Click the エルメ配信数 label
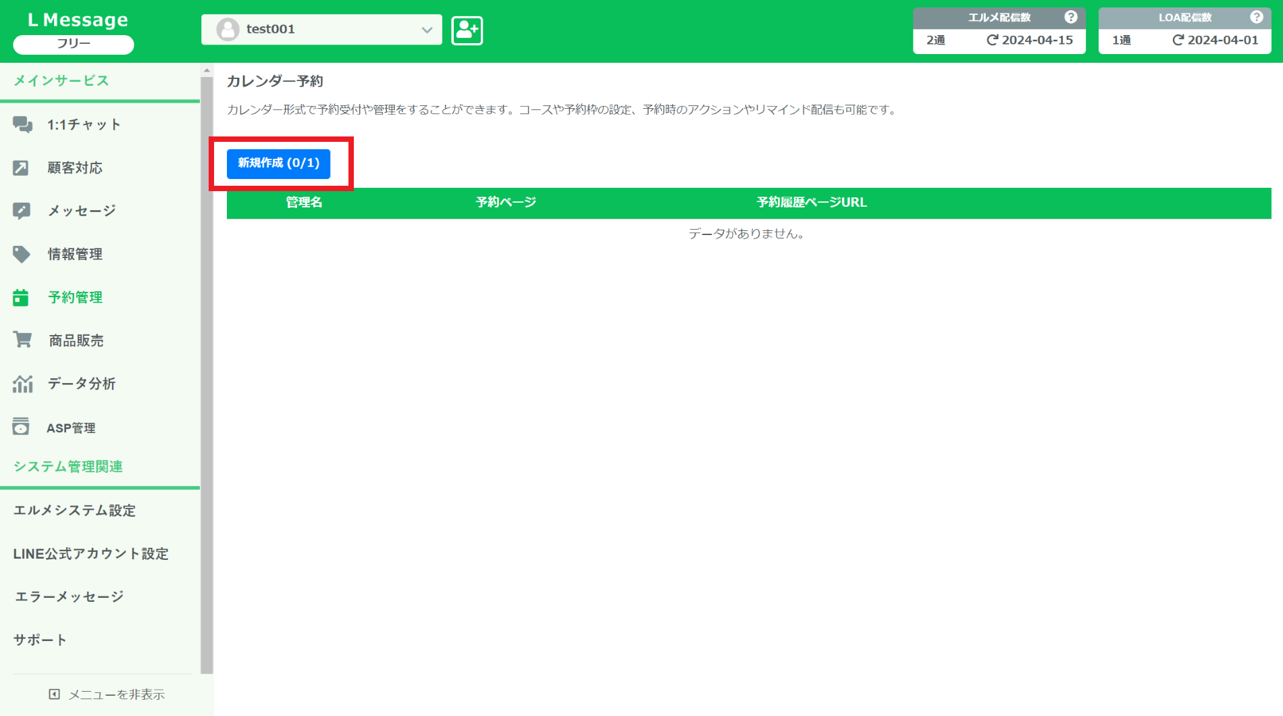 tap(999, 18)
